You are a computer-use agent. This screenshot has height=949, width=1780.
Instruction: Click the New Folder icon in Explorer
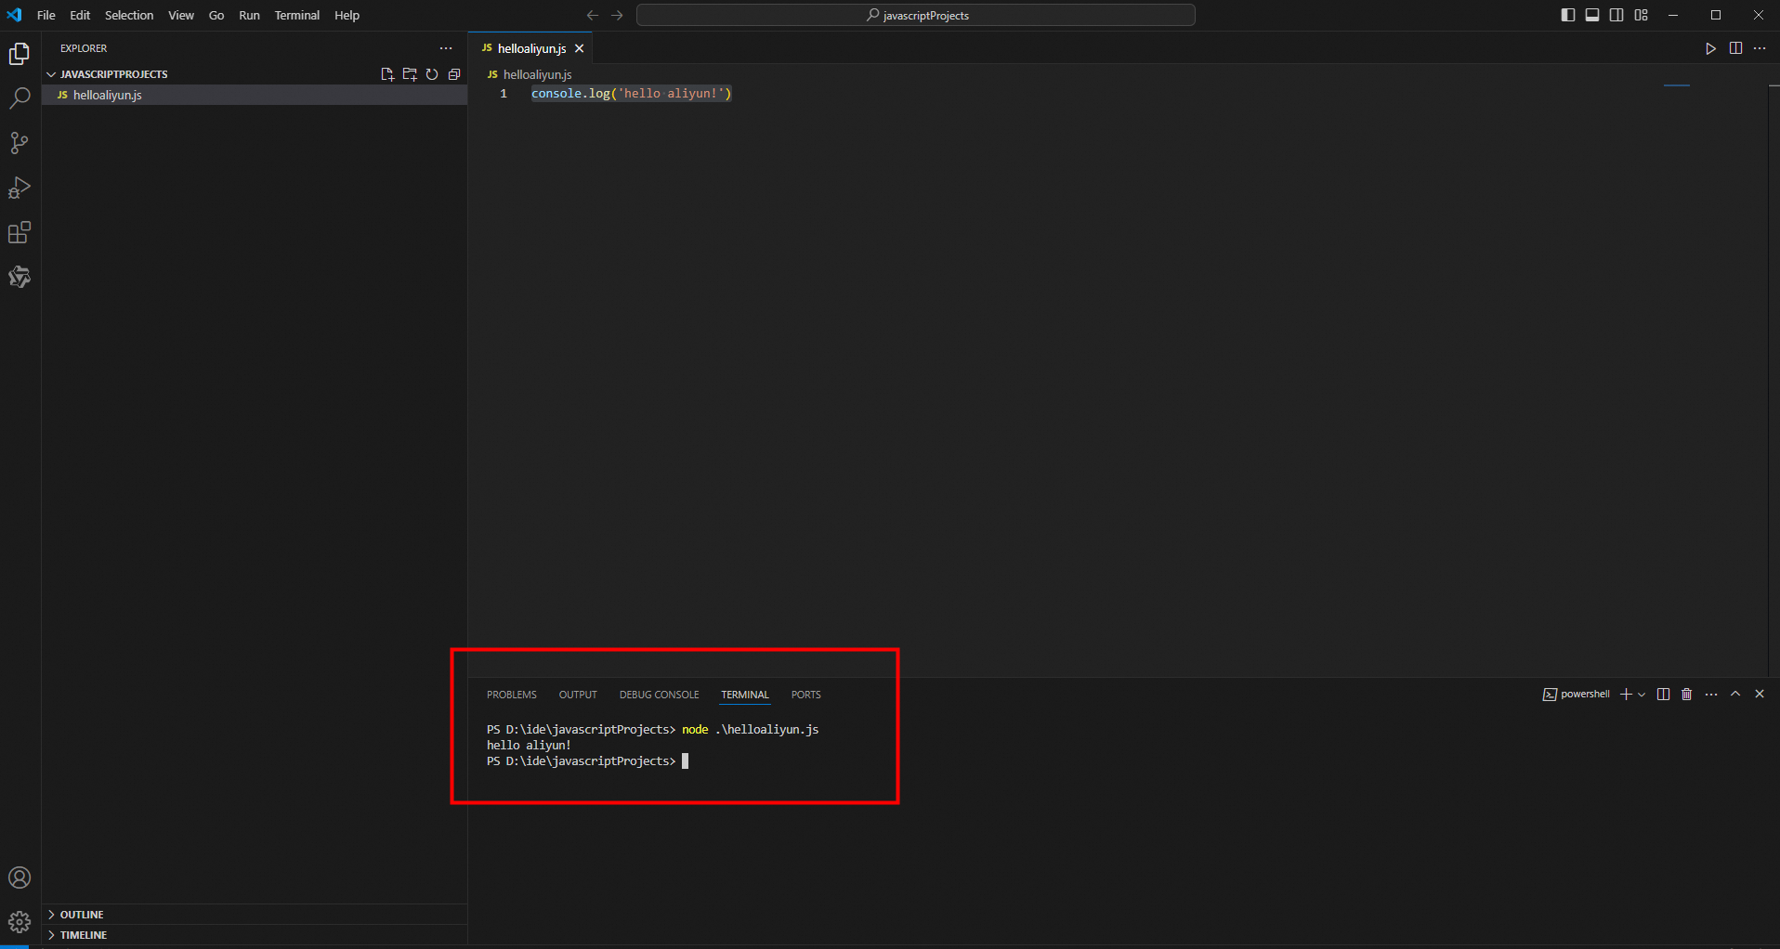[x=410, y=74]
